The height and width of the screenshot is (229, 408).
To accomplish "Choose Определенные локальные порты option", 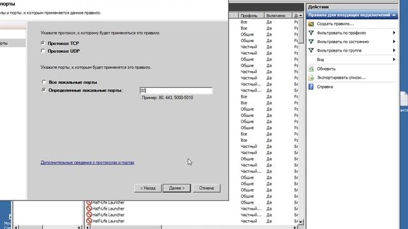I will (x=44, y=90).
